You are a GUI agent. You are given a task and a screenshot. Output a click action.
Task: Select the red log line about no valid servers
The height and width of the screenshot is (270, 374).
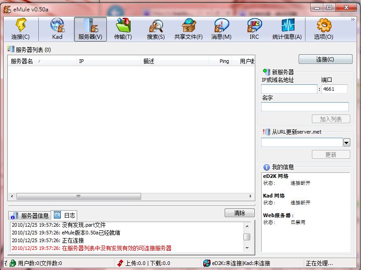point(92,248)
